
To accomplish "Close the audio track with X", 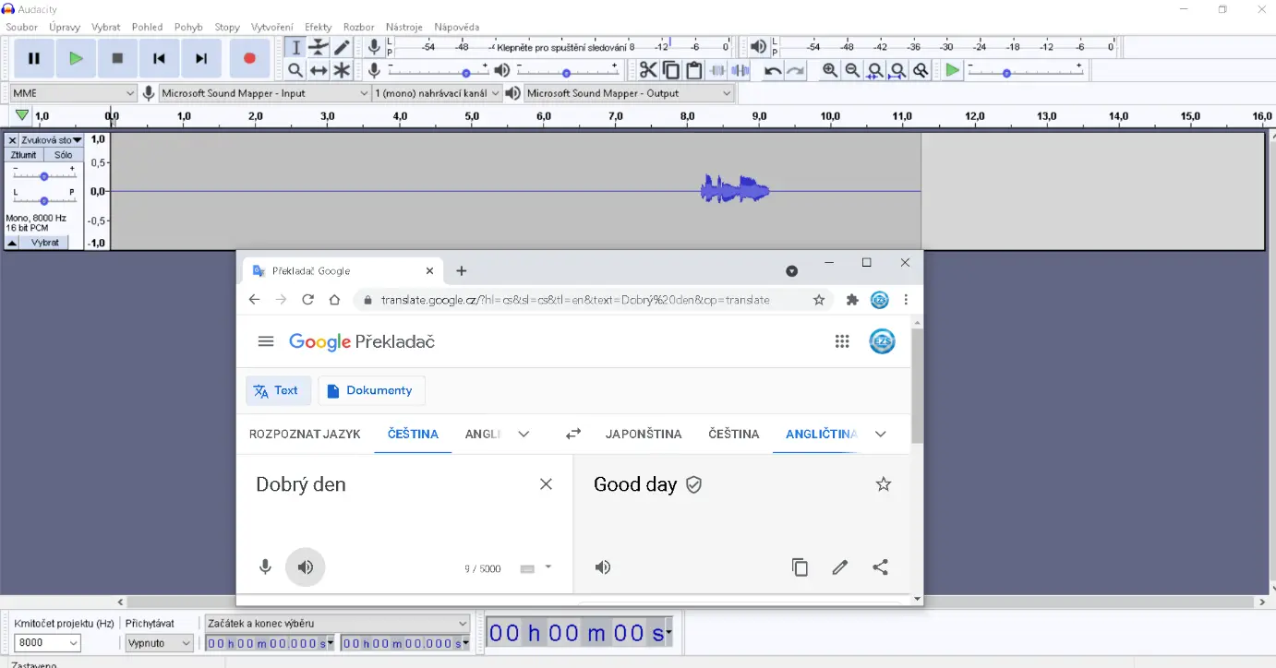I will [x=12, y=140].
